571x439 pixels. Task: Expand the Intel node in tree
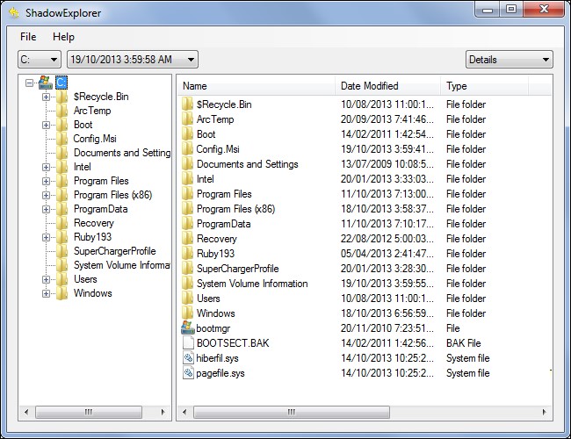coord(46,167)
